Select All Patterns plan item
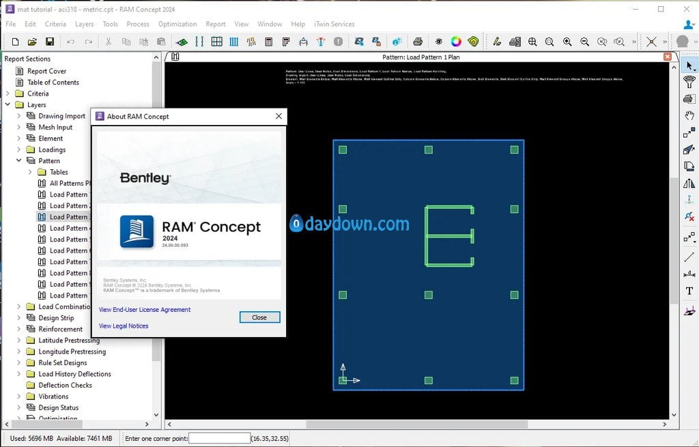 coord(70,183)
